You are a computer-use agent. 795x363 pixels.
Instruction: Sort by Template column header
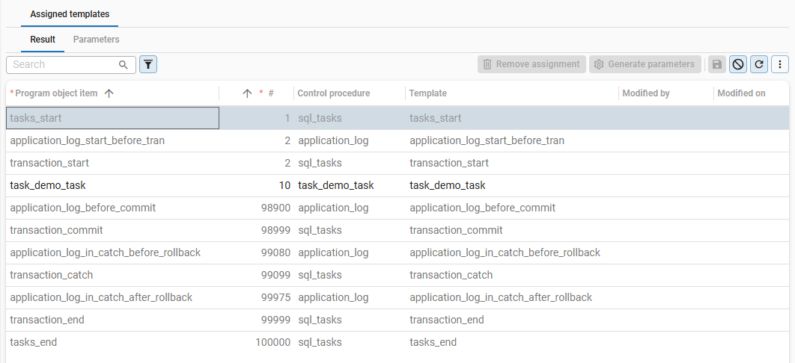[x=428, y=93]
